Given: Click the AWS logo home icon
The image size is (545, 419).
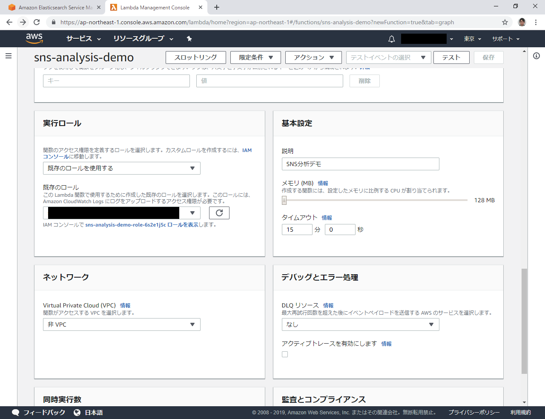Looking at the screenshot, I should [x=34, y=38].
